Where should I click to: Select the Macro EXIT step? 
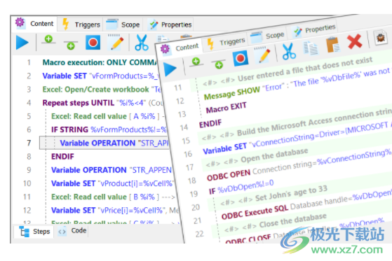[x=226, y=108]
